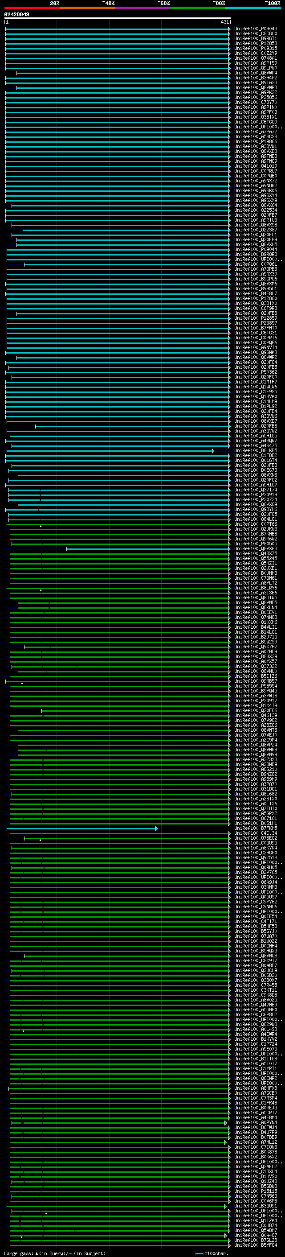
Task: Open hit UniRef100_Q37322
Action: [x=256, y=666]
